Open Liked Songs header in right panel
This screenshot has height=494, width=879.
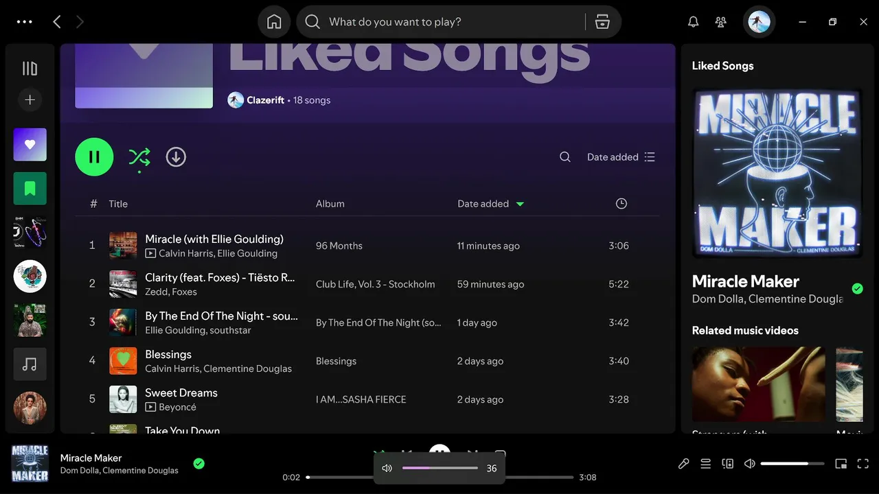click(722, 66)
